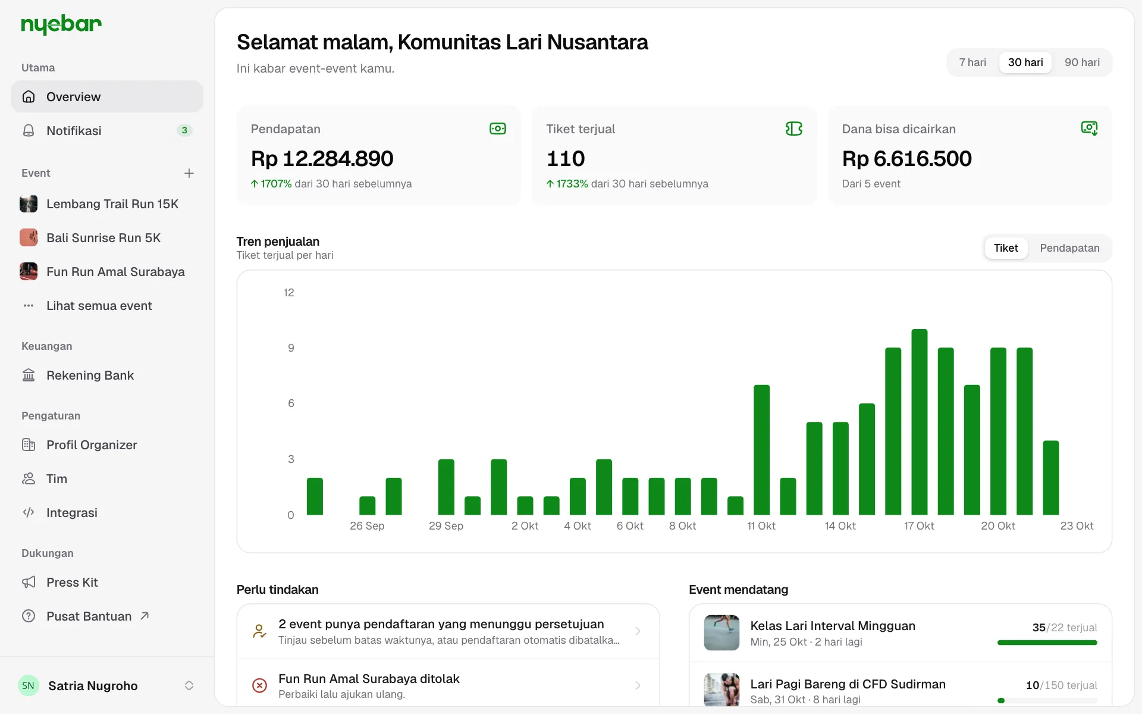Viewport: 1142px width, 714px height.
Task: Click the pending approval user icon
Action: click(259, 631)
